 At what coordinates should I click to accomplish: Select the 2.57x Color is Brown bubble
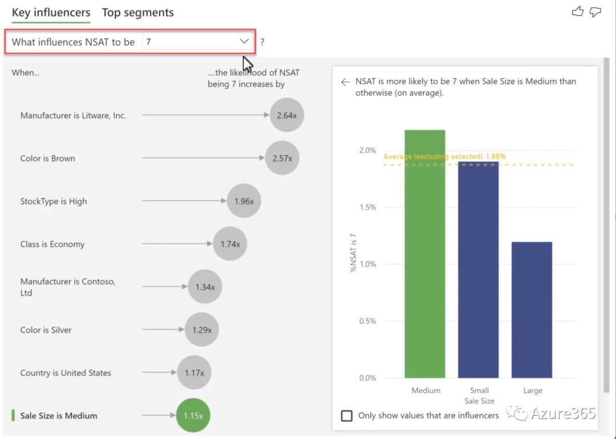[282, 158]
